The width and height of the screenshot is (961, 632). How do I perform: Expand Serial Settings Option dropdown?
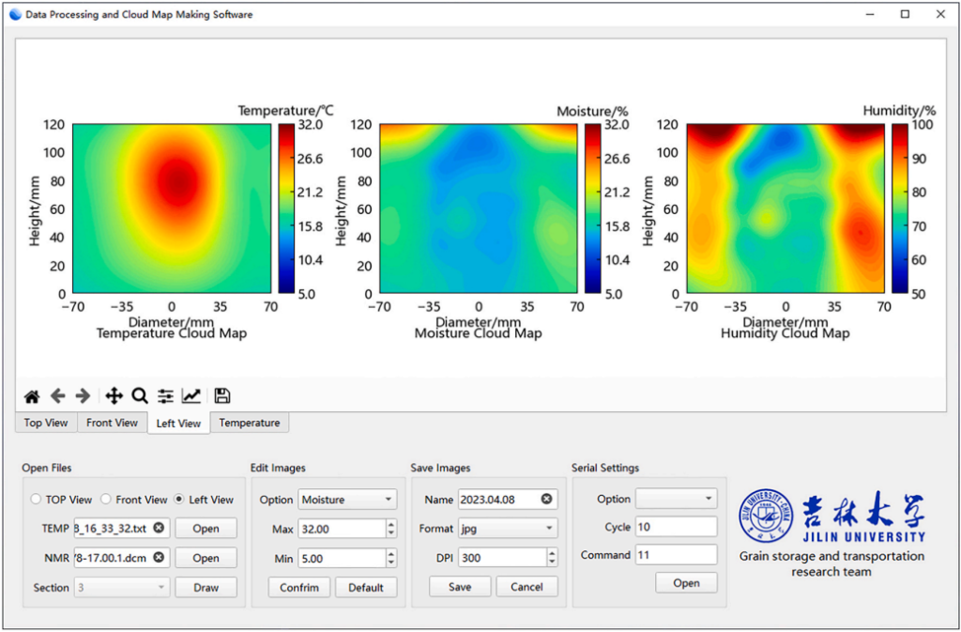(676, 499)
